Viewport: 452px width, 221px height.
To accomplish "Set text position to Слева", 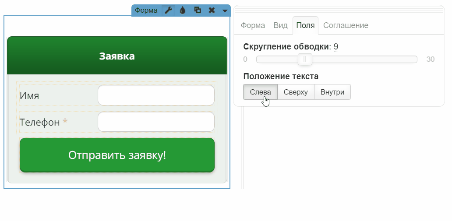I will (260, 92).
